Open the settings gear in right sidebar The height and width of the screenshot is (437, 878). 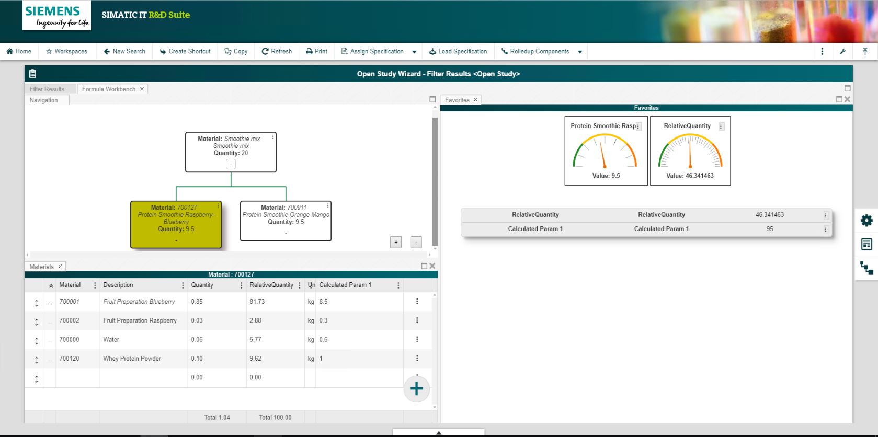(x=866, y=221)
